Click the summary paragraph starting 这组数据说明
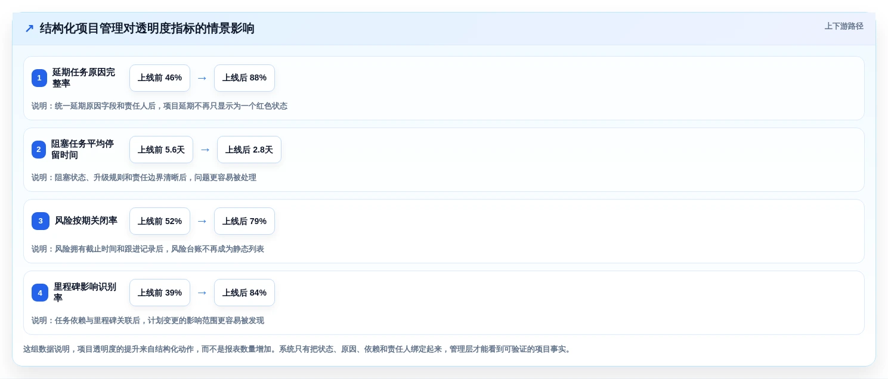This screenshot has height=379, width=888. coord(298,349)
